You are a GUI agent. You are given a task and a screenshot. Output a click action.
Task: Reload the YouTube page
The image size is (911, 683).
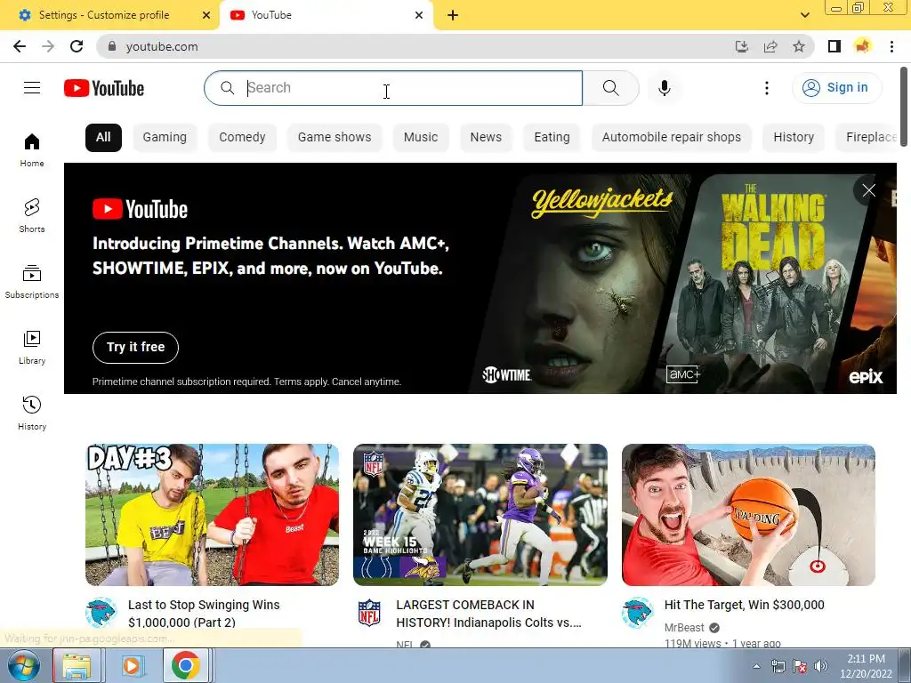click(77, 46)
